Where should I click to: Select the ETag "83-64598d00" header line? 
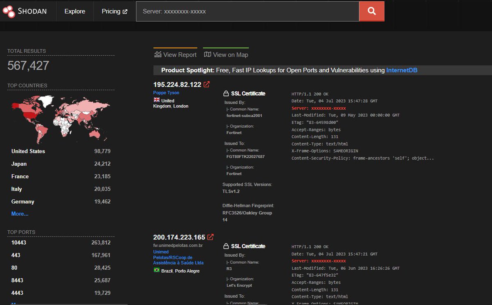(315, 122)
